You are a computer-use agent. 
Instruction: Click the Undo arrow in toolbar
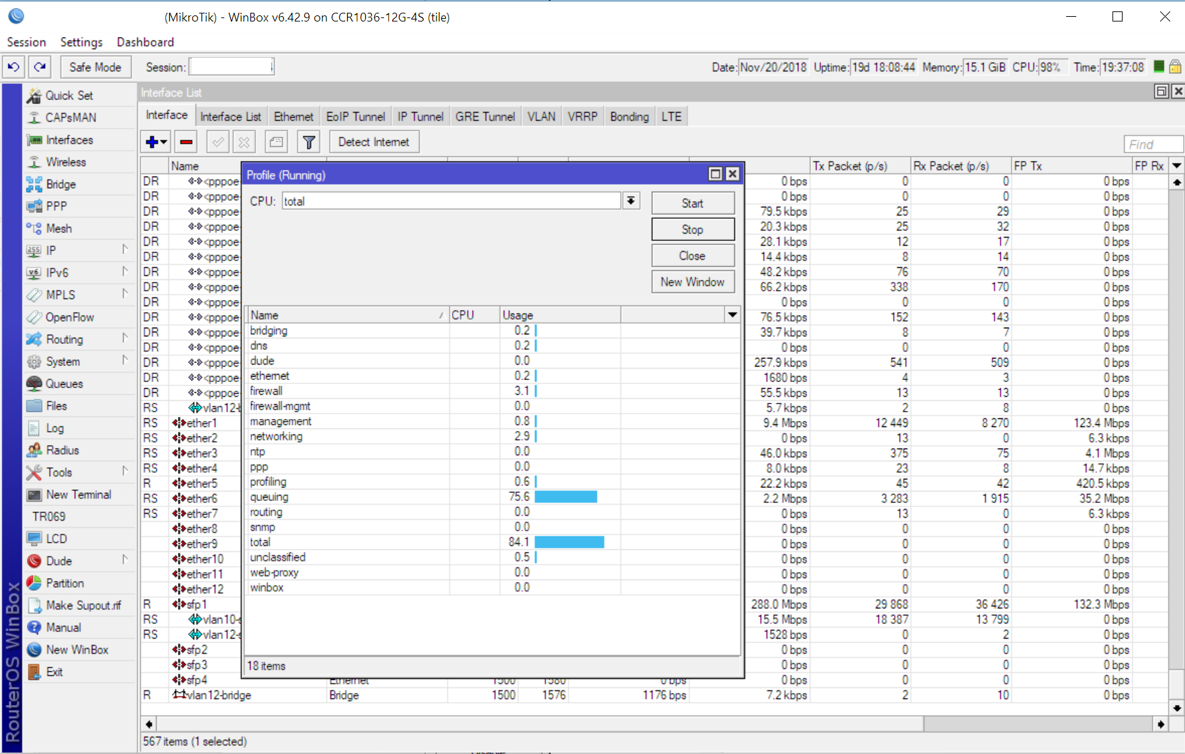pyautogui.click(x=13, y=67)
